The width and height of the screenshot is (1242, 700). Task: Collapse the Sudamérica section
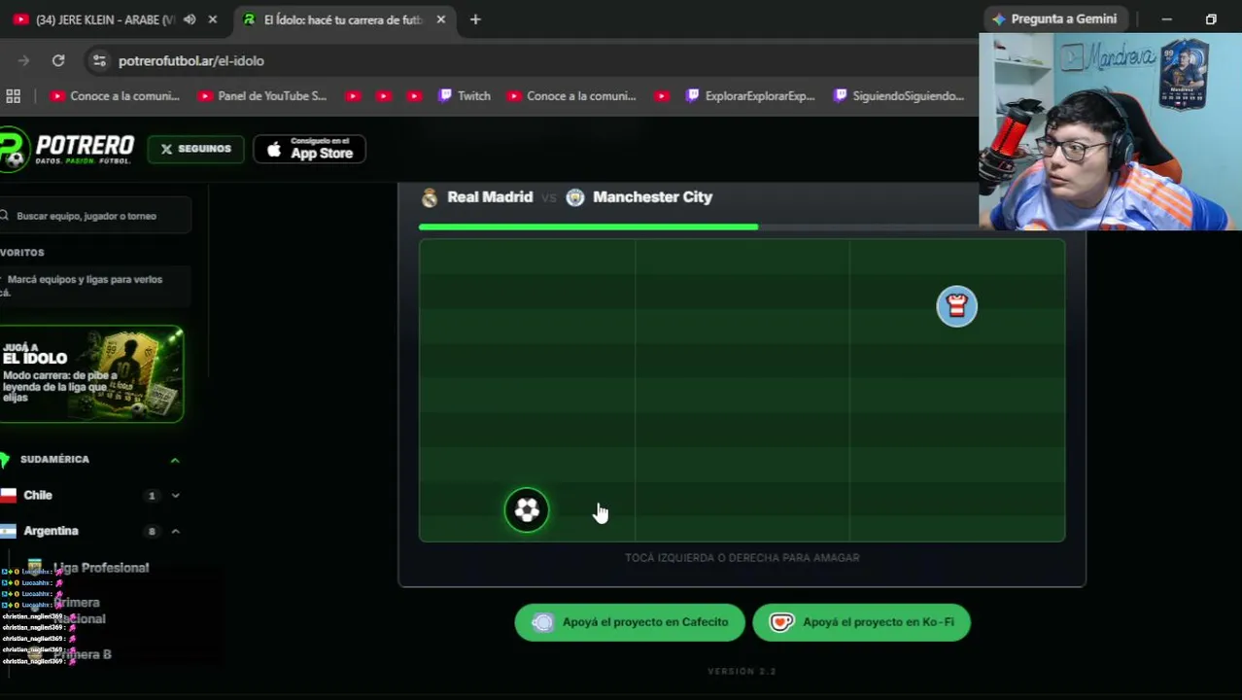click(x=175, y=460)
